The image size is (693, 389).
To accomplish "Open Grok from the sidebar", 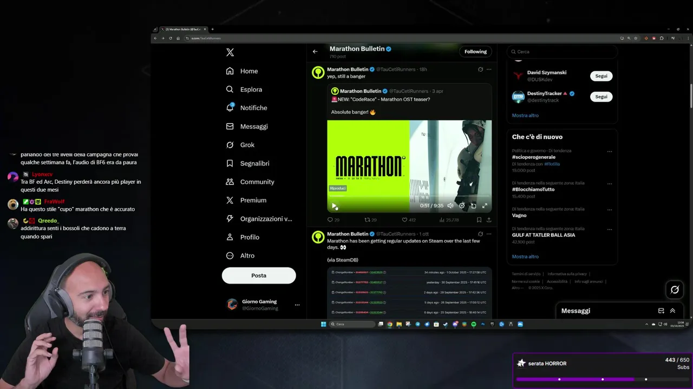I will (x=240, y=145).
